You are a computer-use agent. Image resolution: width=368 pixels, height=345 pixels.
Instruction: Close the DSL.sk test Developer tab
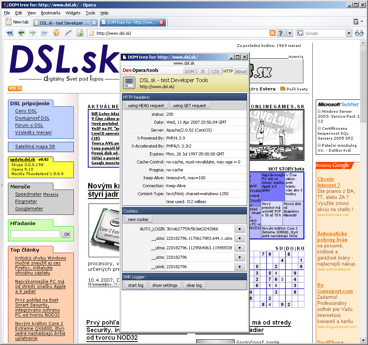[x=94, y=23]
